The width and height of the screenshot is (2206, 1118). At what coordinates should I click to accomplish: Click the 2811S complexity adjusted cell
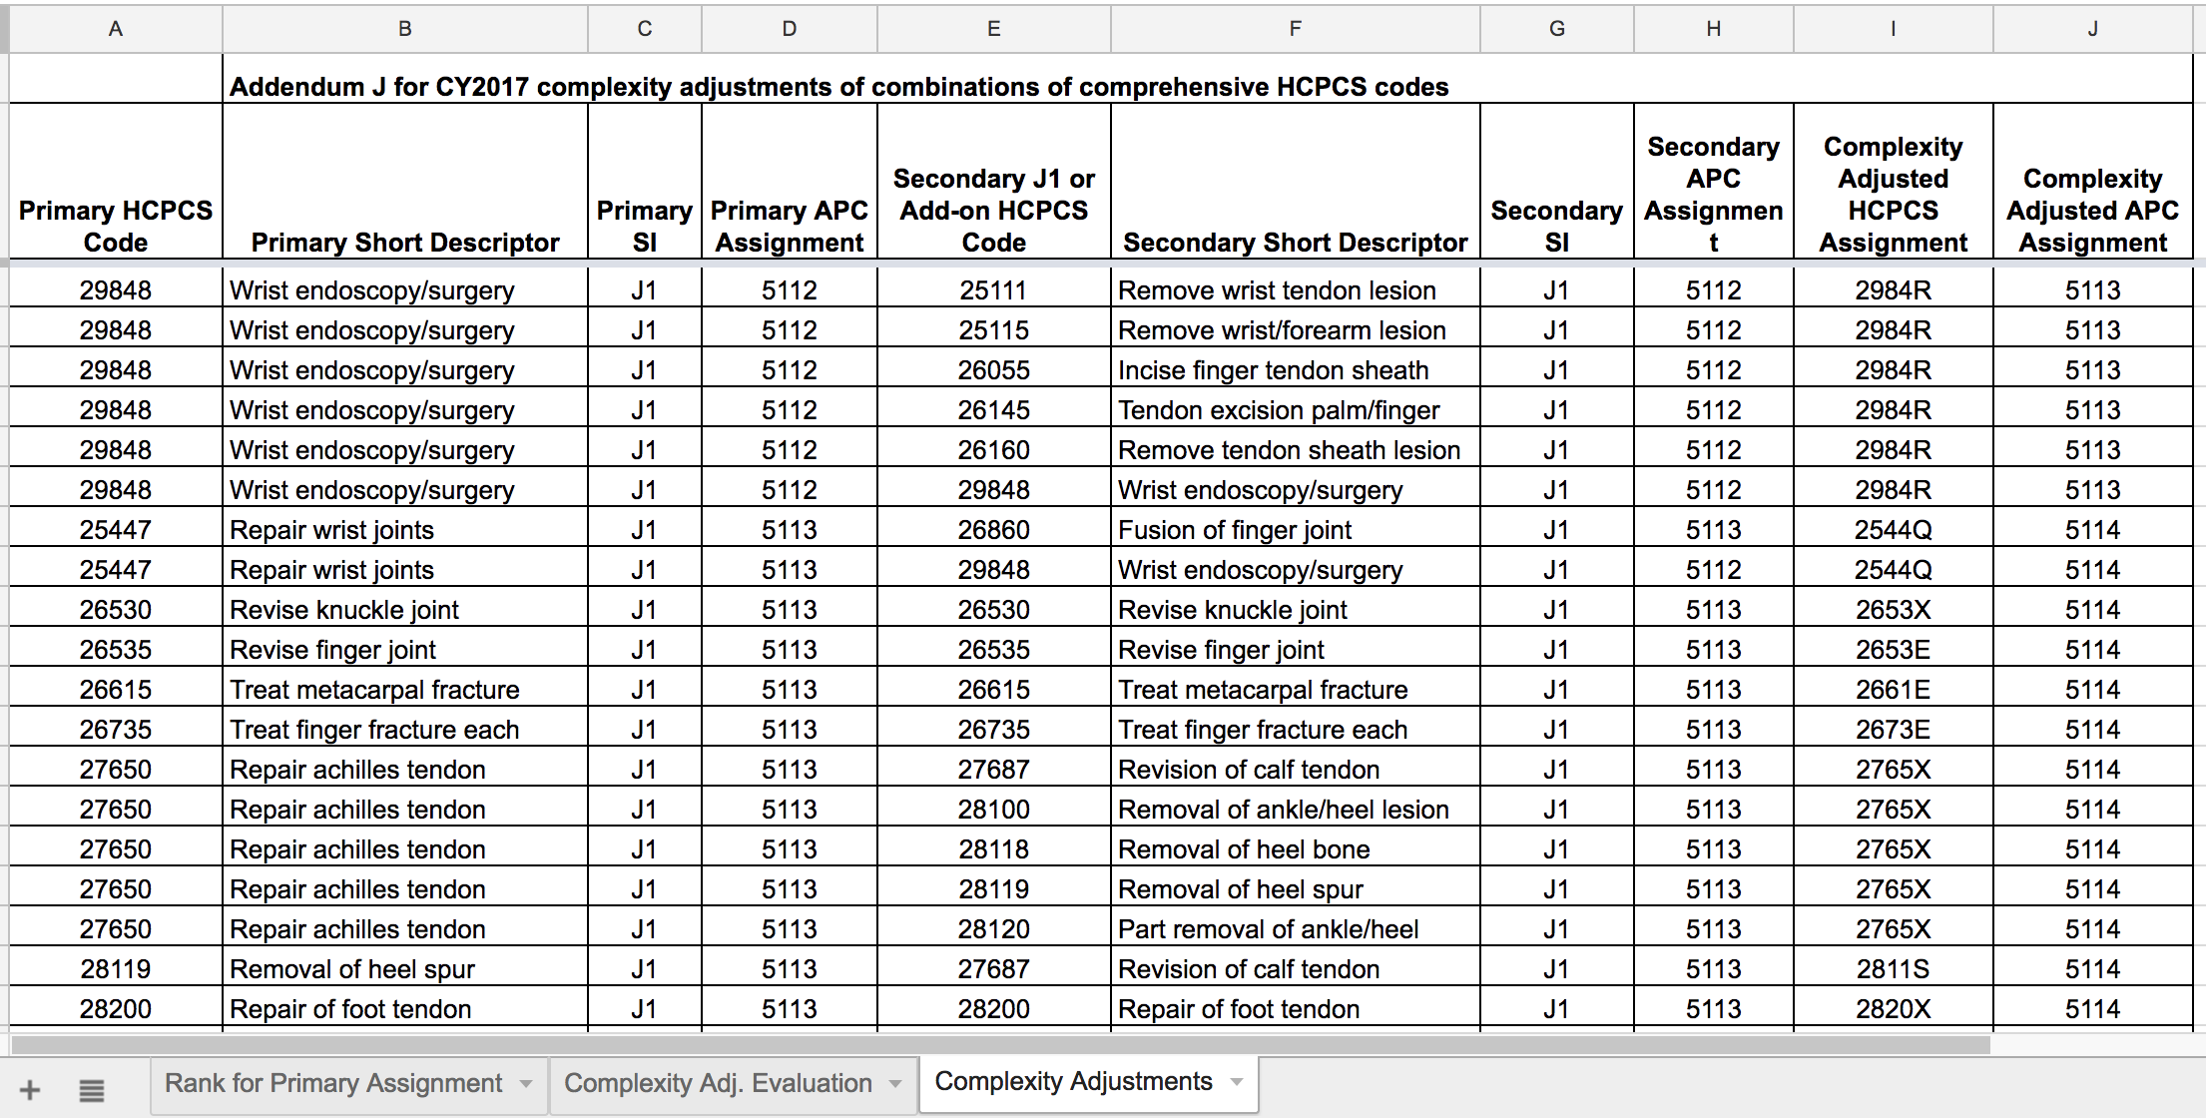(x=1893, y=969)
